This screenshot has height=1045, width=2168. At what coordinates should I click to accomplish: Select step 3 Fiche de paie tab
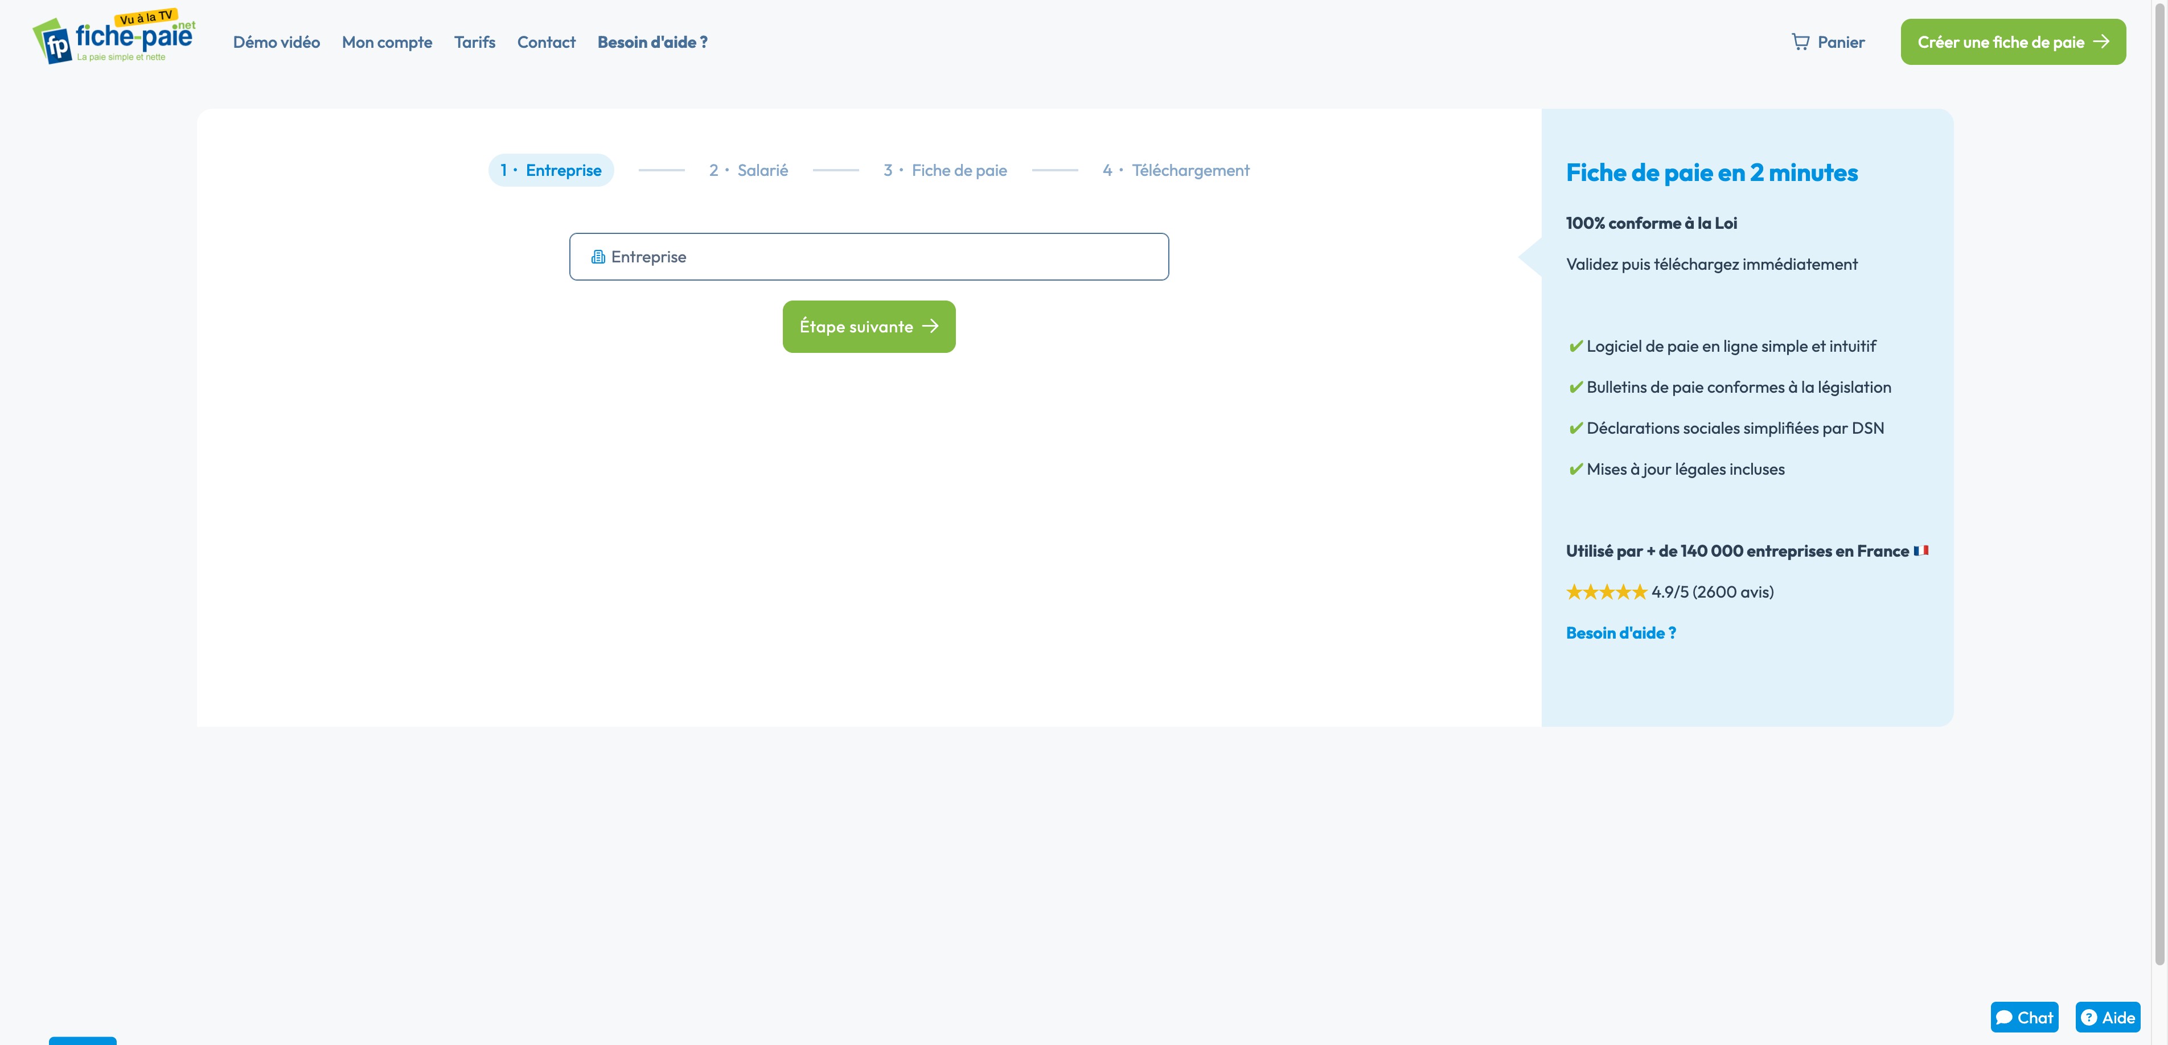pos(945,170)
